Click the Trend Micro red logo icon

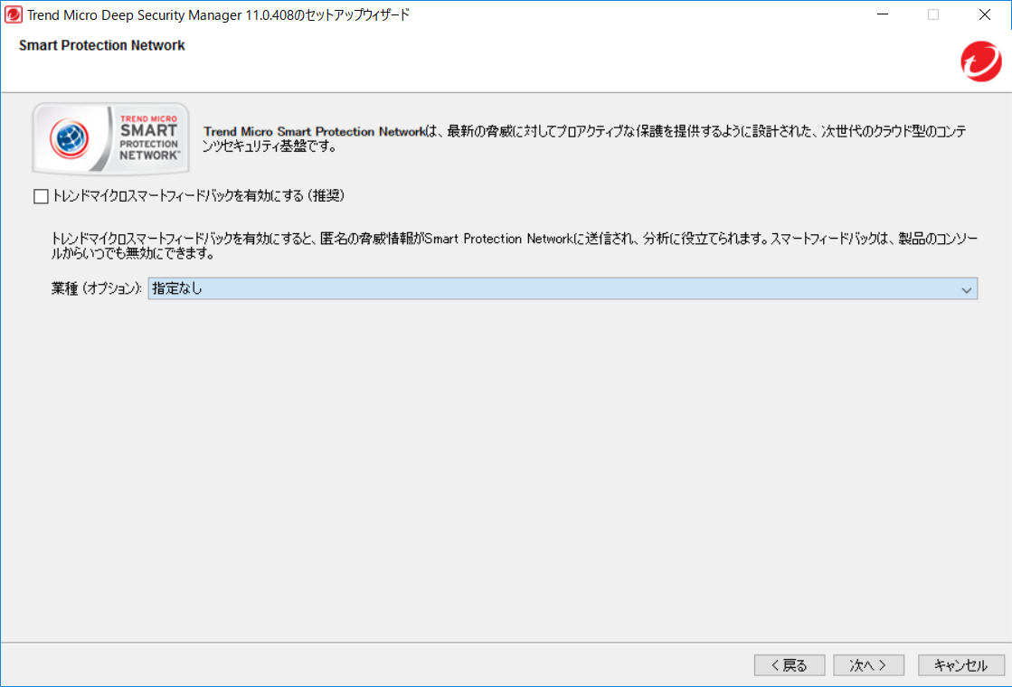(x=981, y=61)
